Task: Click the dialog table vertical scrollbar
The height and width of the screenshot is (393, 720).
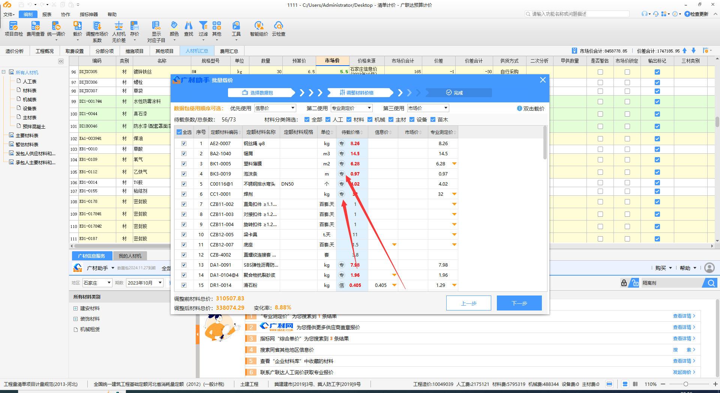Action: point(545,143)
